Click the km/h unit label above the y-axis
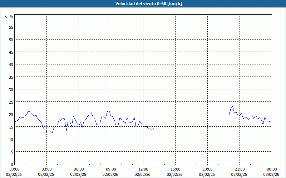The height and width of the screenshot is (178, 286). [9, 17]
